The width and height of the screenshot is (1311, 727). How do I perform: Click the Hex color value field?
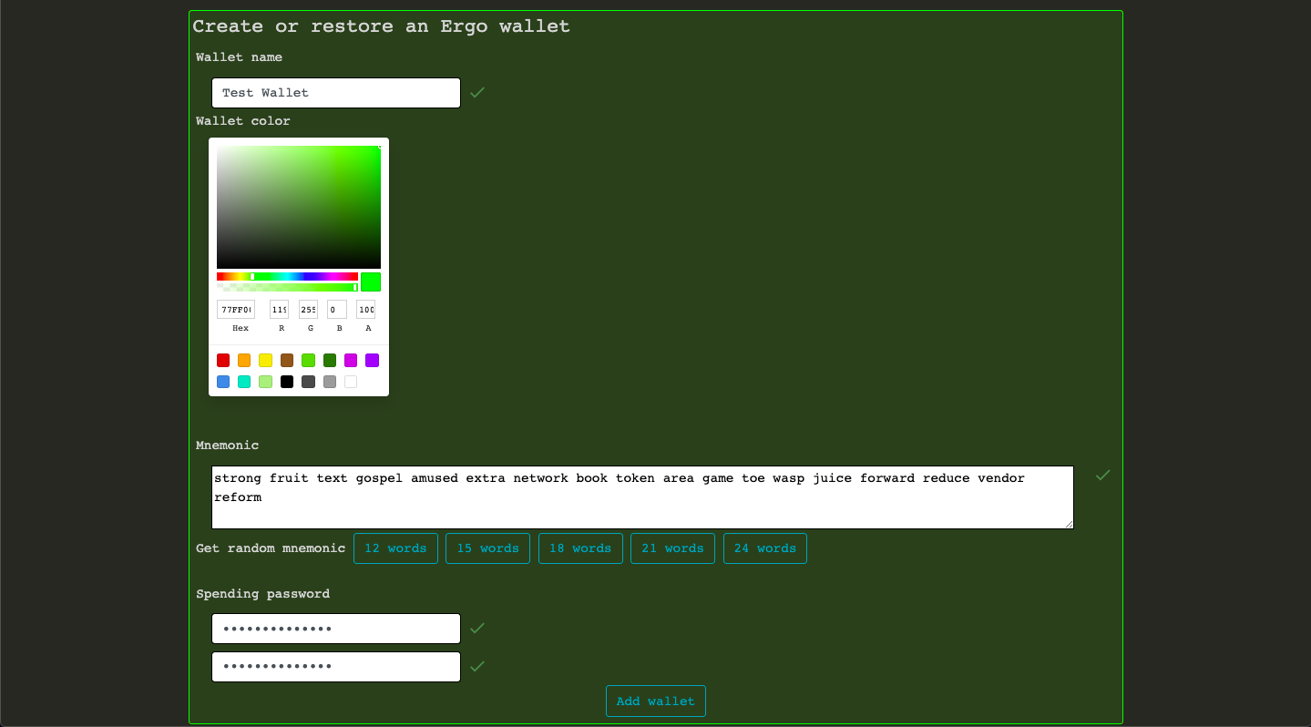[236, 310]
